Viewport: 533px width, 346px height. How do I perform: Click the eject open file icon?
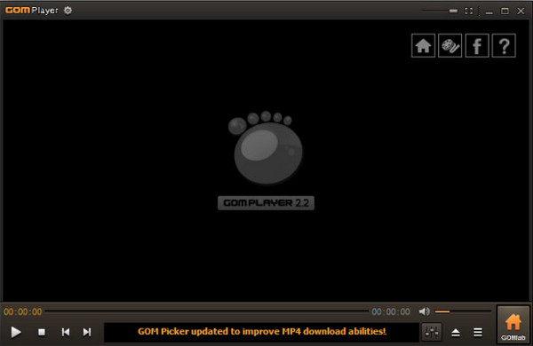(x=456, y=333)
